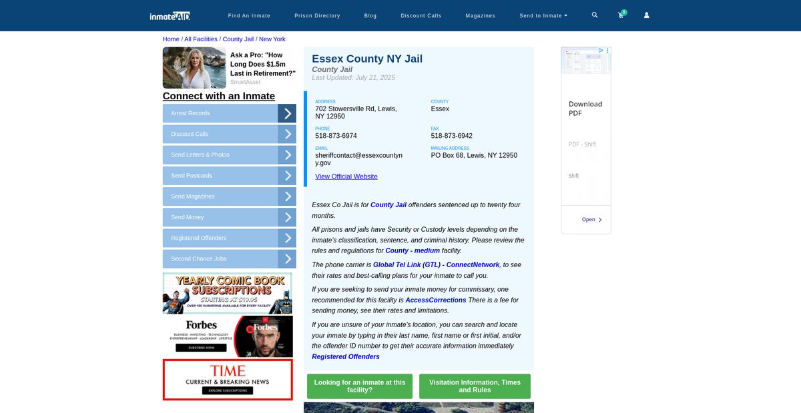Open the user account icon
This screenshot has height=413, width=801.
[x=646, y=15]
